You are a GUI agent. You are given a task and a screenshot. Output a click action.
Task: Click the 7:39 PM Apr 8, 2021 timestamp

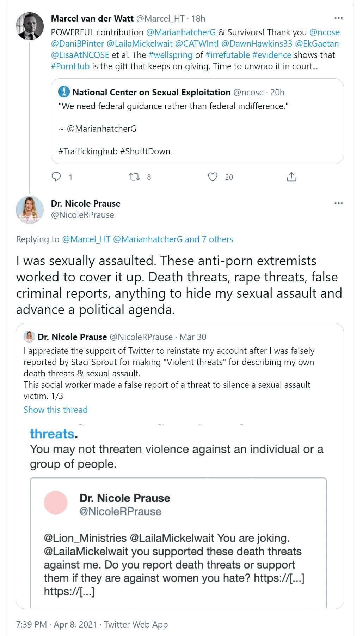pos(56,624)
